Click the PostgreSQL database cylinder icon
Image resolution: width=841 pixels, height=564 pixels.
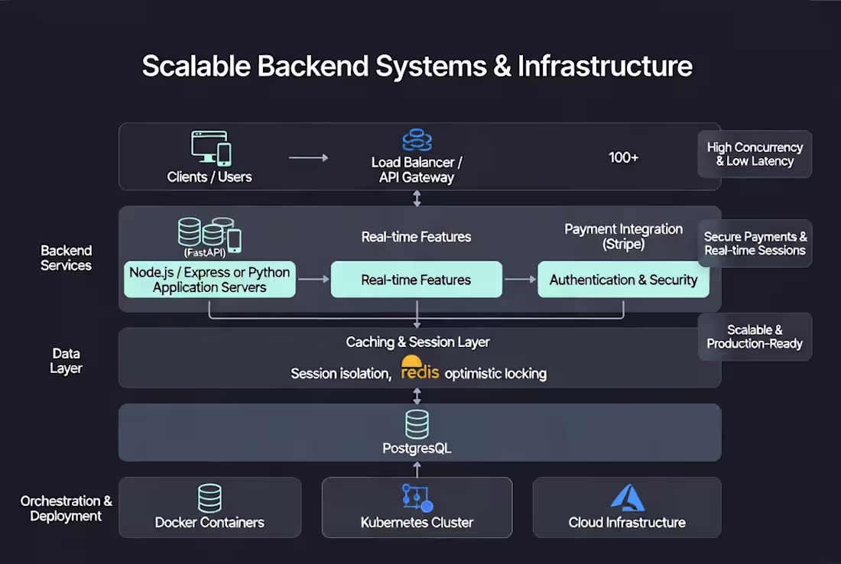tap(417, 424)
